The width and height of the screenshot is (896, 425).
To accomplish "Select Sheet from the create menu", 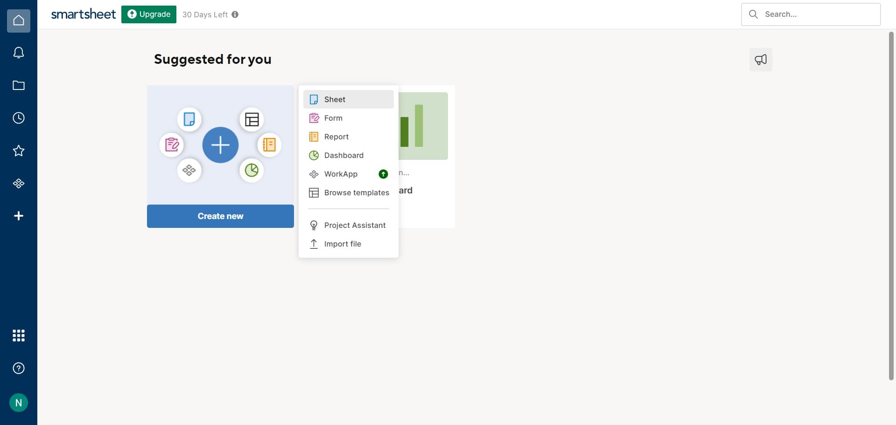I will pyautogui.click(x=334, y=99).
